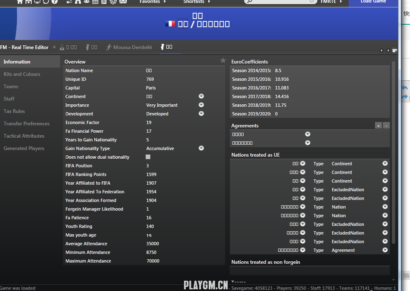Click the French flag in header
Screen dimensions: 410x291
(x=170, y=24)
